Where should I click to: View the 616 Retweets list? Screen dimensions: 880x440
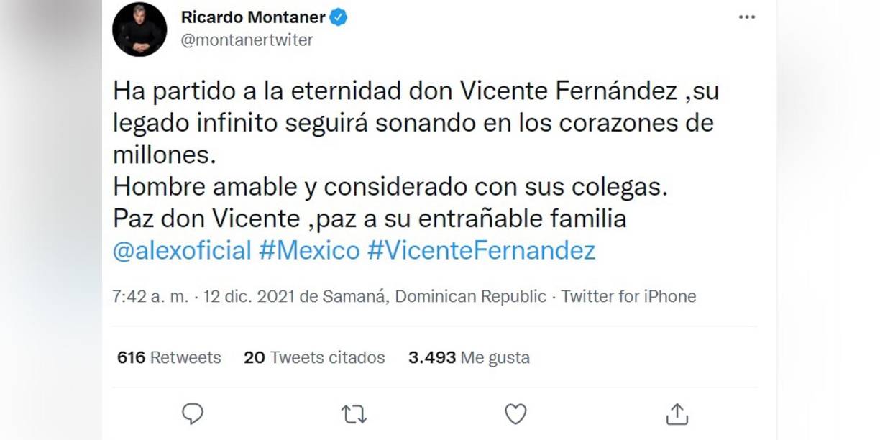click(169, 357)
